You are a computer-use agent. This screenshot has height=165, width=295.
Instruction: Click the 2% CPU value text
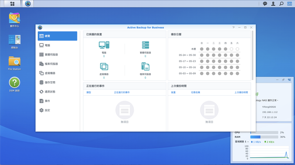point(282,132)
